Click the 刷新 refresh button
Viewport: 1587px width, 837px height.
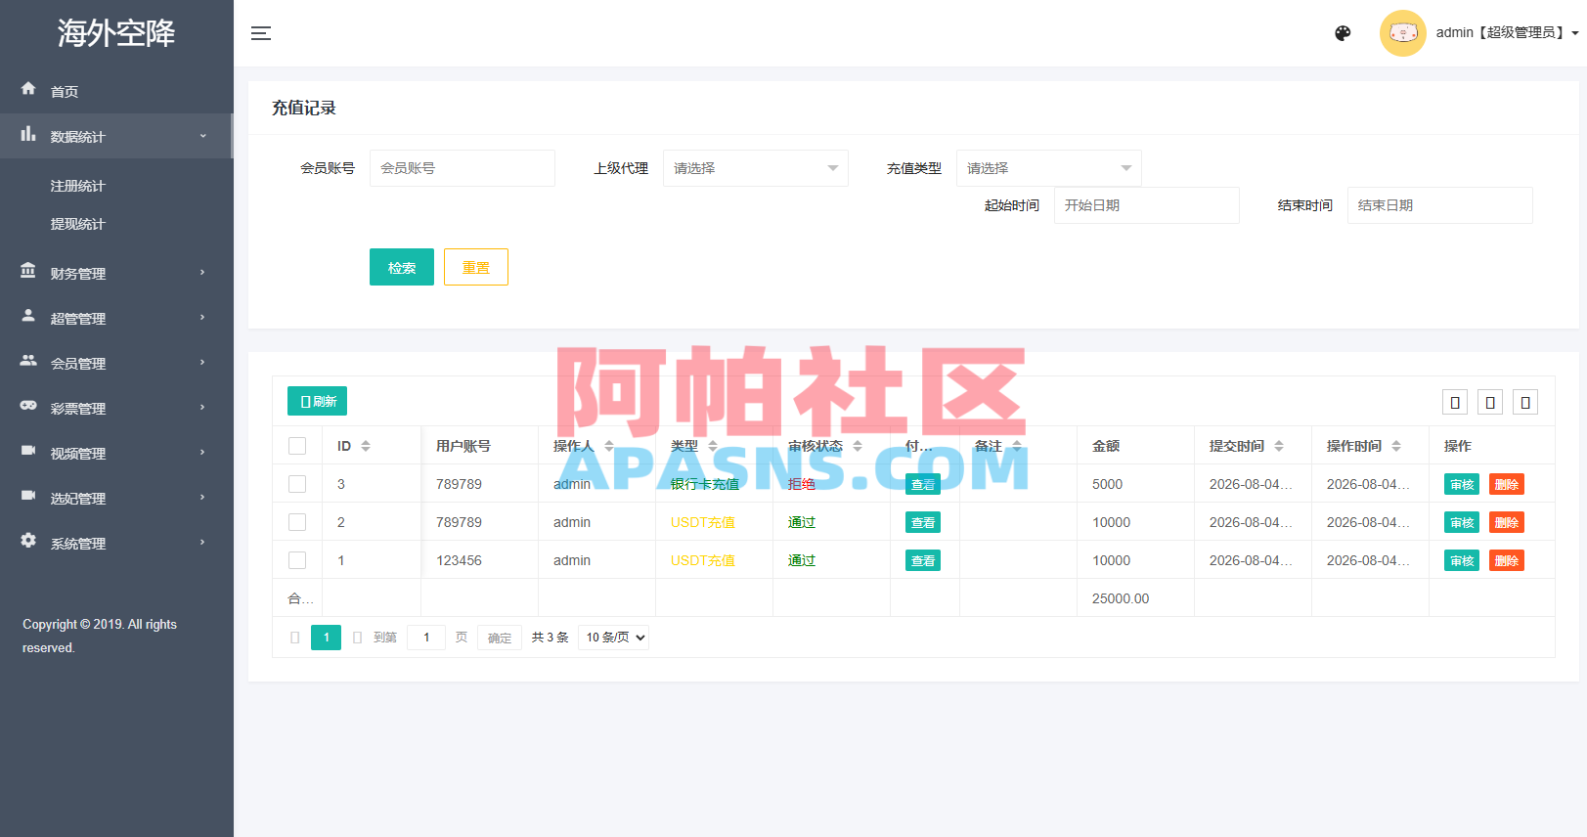click(x=318, y=401)
